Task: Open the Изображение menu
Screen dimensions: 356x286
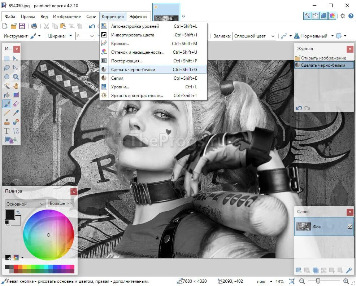Action: (67, 17)
